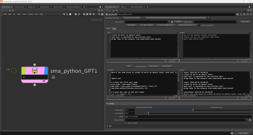Adjust the temperature slider handle

pos(193,110)
